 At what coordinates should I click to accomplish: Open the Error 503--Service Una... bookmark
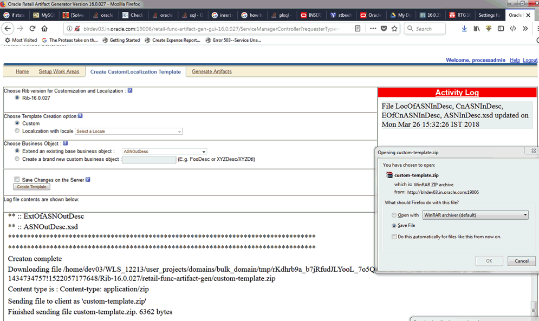click(233, 40)
